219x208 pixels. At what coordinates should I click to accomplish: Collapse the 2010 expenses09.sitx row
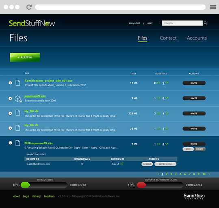[x=10, y=143]
